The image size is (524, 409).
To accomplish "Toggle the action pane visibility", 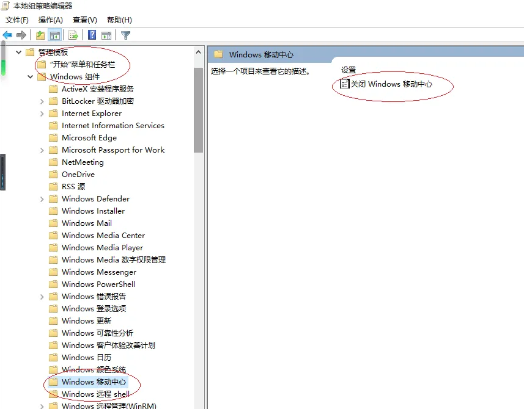I will pos(106,35).
